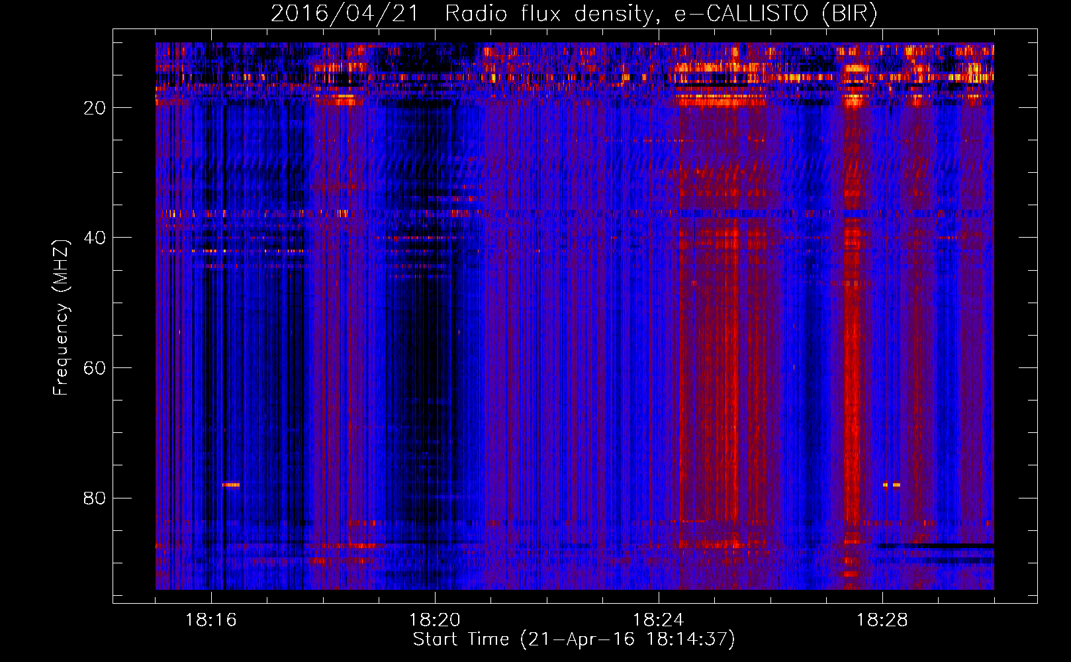Click the 18:20 time tick label
Screen dimensions: 1071x662
[435, 620]
